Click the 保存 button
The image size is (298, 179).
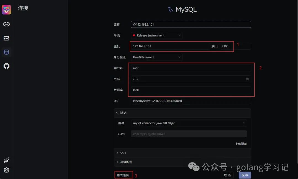pyautogui.click(x=245, y=175)
